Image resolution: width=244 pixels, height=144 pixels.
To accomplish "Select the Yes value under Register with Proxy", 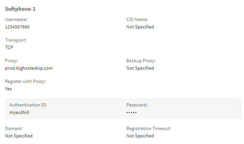I will tap(8, 89).
